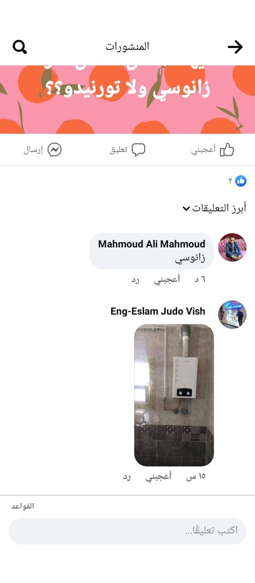Open the Mahmoud Ali Mahmoud name link
This screenshot has width=255, height=583.
[x=152, y=244]
